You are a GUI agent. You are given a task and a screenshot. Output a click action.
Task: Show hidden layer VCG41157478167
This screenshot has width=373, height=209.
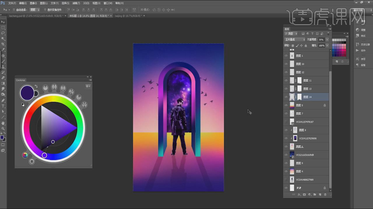point(286,122)
